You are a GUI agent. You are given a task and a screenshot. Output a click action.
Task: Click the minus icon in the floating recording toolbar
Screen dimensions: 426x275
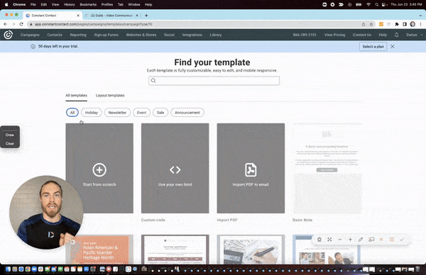[340, 240]
